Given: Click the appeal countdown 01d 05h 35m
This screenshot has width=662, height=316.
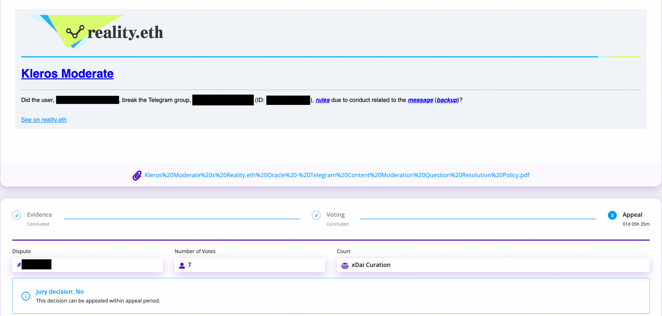Looking at the screenshot, I should tap(636, 224).
